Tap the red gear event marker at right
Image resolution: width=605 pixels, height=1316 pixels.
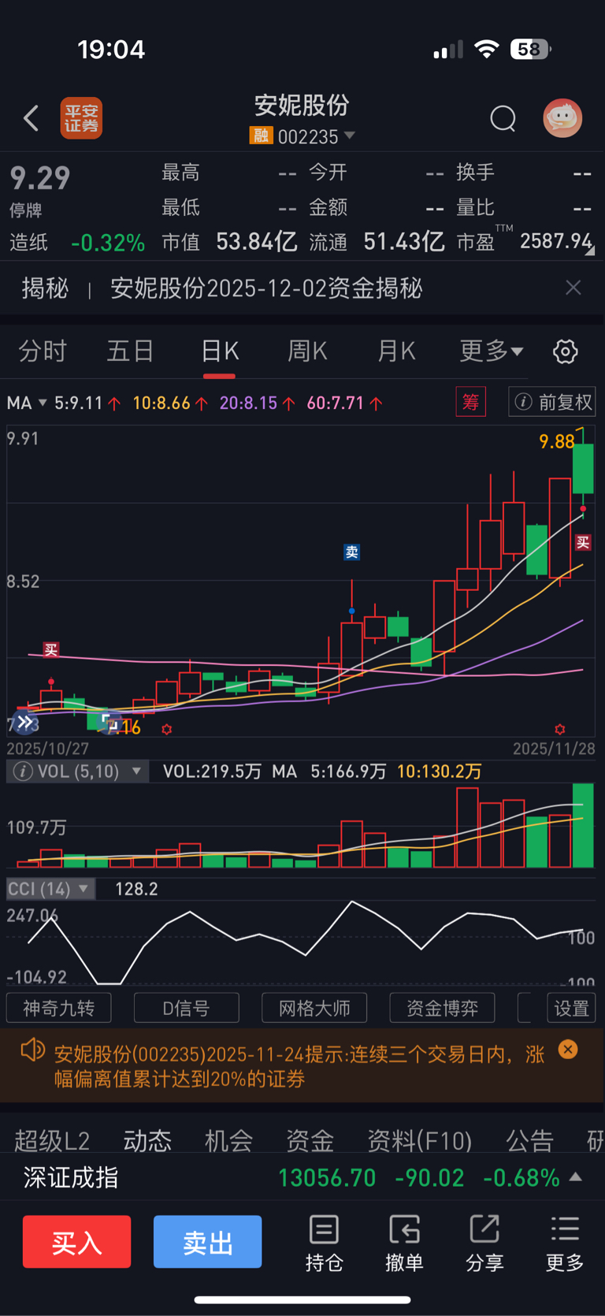pyautogui.click(x=560, y=729)
